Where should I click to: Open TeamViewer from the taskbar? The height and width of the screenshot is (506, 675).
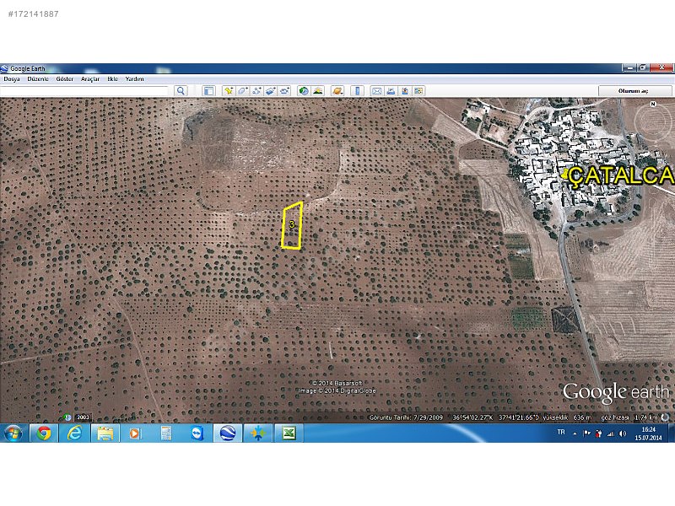[197, 433]
